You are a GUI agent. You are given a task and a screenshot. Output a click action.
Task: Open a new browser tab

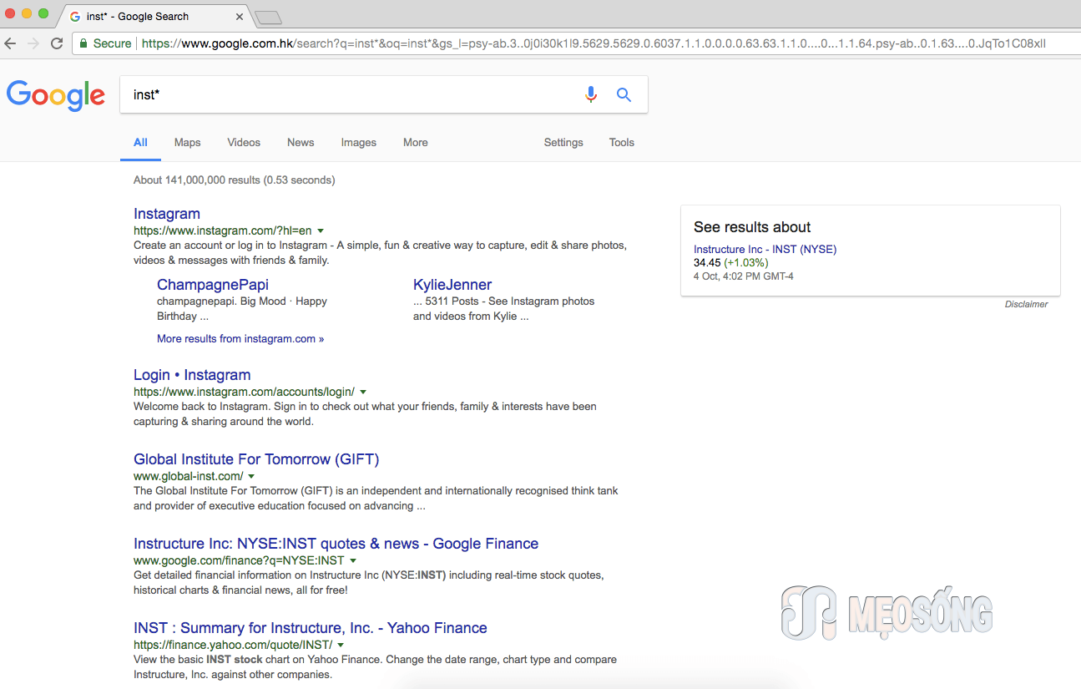click(x=268, y=17)
